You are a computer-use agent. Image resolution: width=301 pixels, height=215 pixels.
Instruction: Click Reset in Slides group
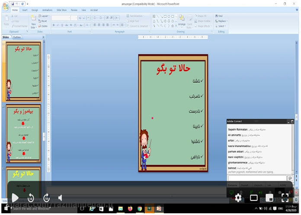tap(43, 21)
